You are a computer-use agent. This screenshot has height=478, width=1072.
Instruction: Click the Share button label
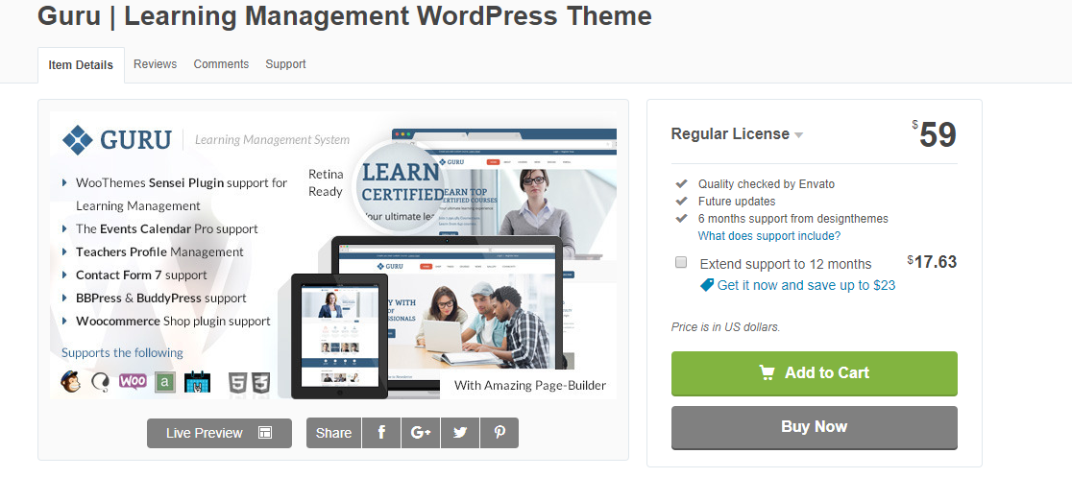[333, 433]
